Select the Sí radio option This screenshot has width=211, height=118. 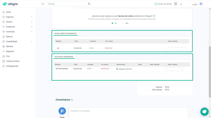tap(112, 23)
